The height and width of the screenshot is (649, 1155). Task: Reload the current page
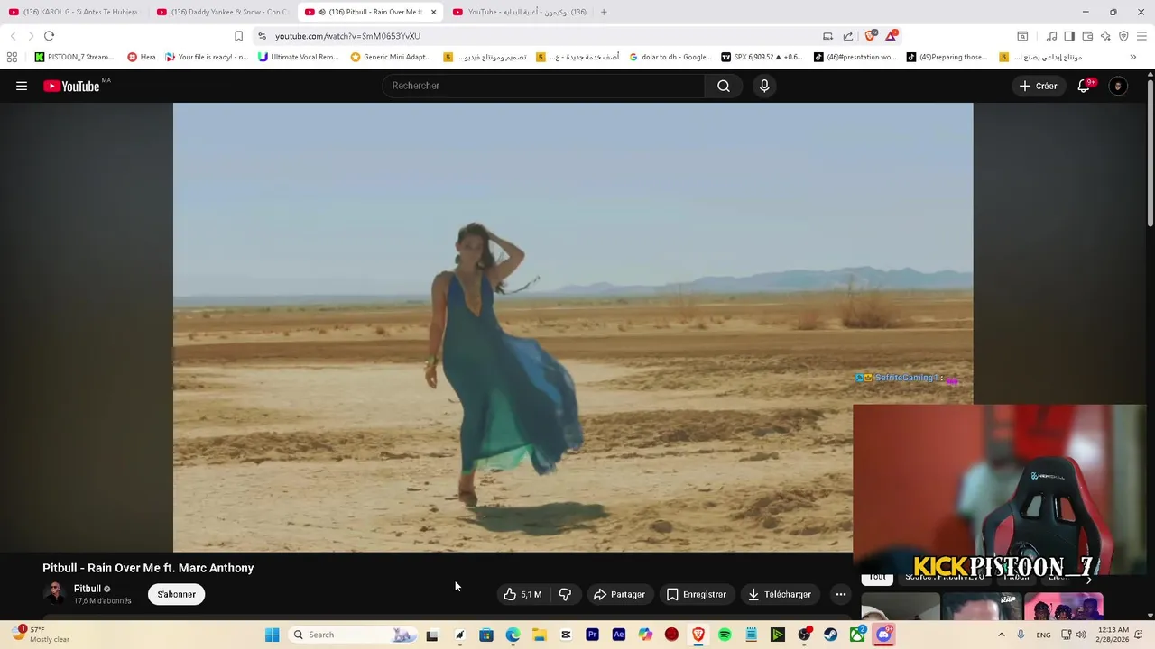(49, 36)
